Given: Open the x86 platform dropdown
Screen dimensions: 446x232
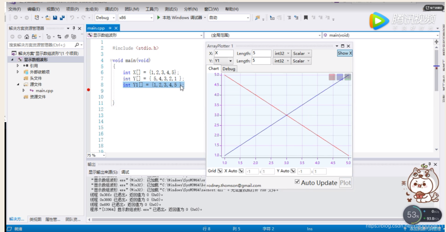Looking at the screenshot, I should click(x=136, y=18).
